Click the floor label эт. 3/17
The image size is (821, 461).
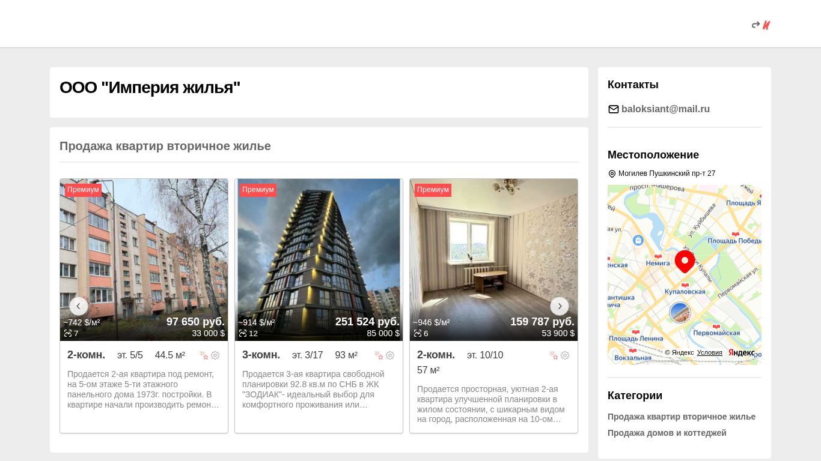[x=307, y=355]
